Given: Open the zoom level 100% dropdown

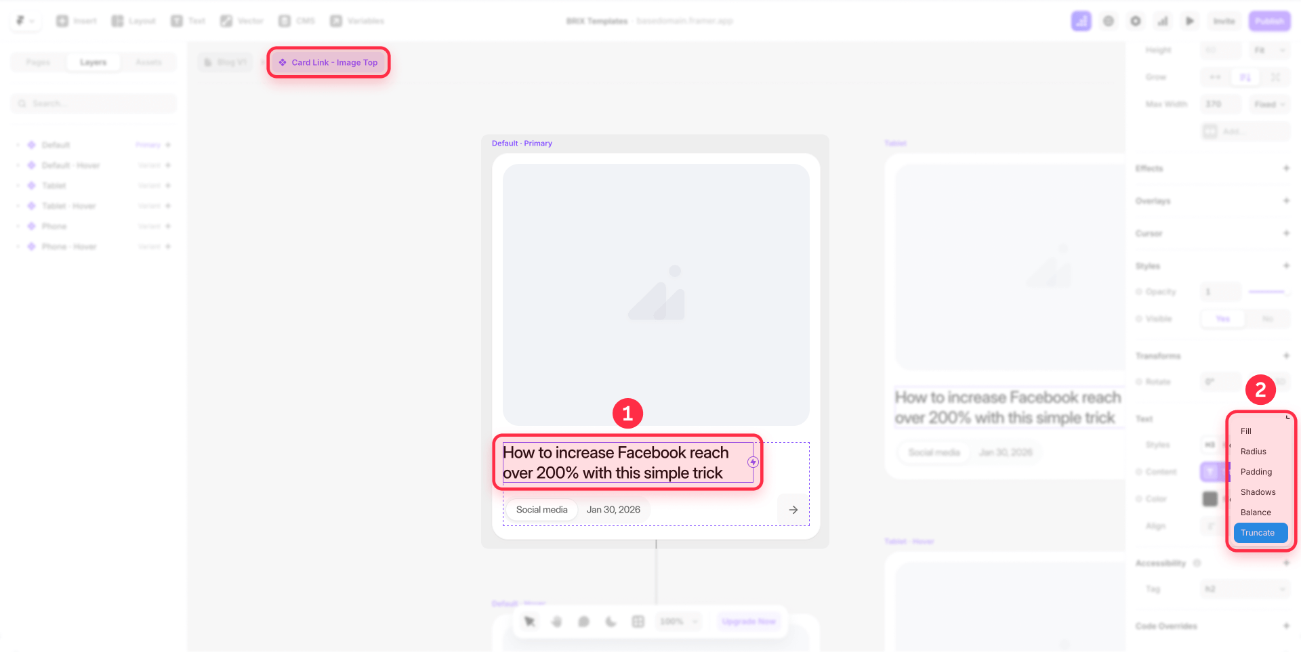Looking at the screenshot, I should click(x=678, y=621).
